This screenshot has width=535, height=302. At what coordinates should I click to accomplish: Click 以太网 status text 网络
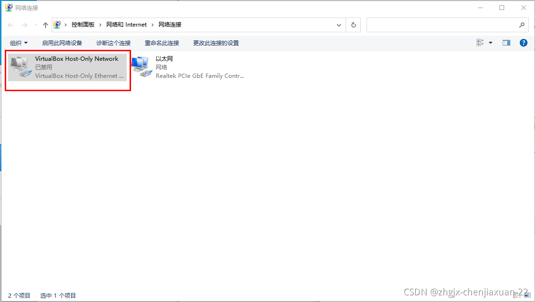[x=161, y=67]
